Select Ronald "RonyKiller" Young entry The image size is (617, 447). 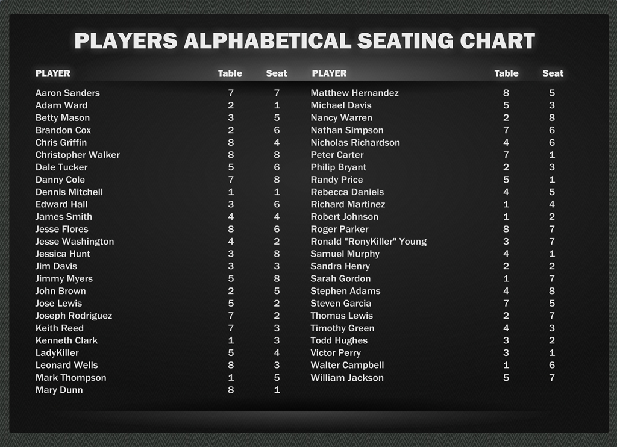pos(368,242)
